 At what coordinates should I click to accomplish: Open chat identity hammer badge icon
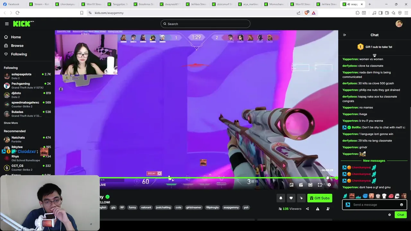(348, 205)
